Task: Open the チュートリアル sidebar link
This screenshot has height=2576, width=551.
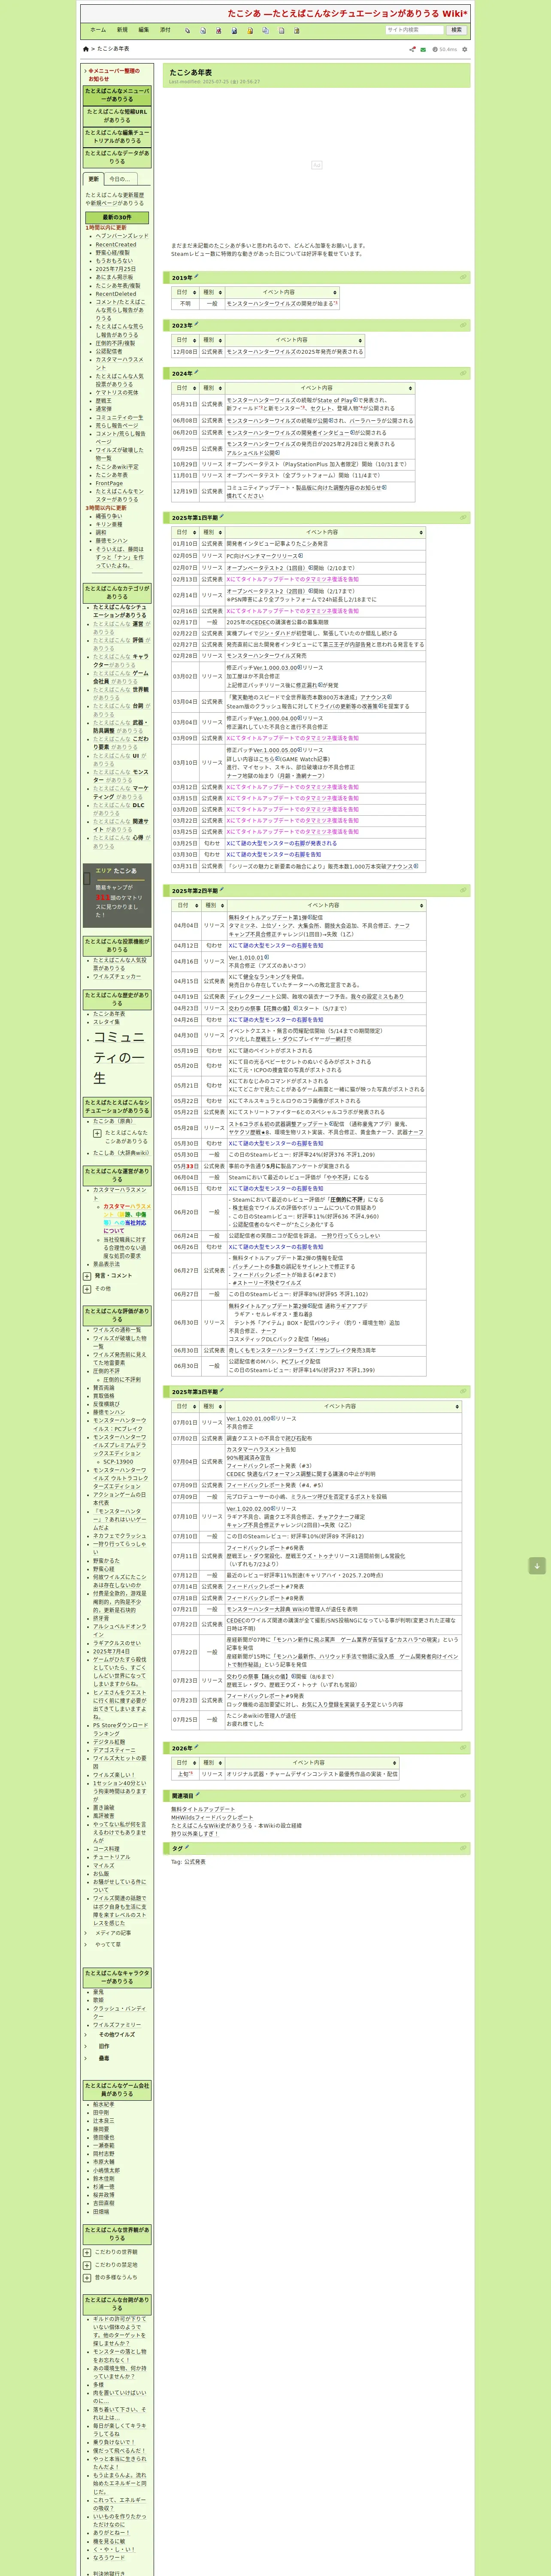Action: [112, 1857]
